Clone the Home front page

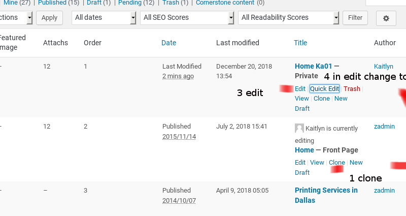[336, 163]
